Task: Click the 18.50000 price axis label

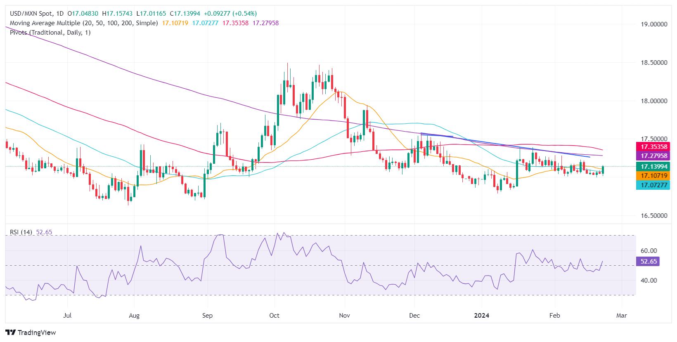Action: (654, 63)
